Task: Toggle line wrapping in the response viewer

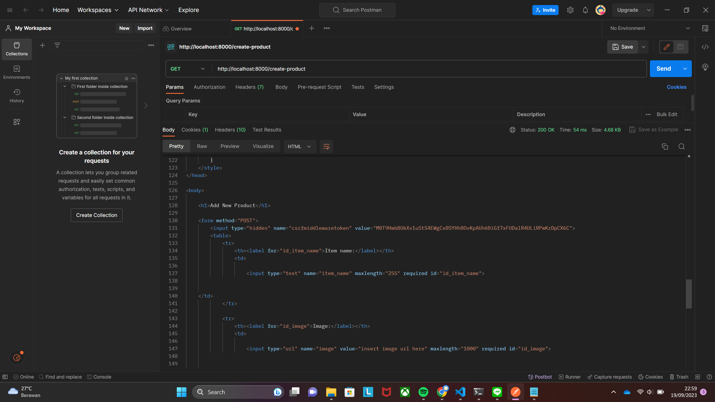Action: click(326, 146)
